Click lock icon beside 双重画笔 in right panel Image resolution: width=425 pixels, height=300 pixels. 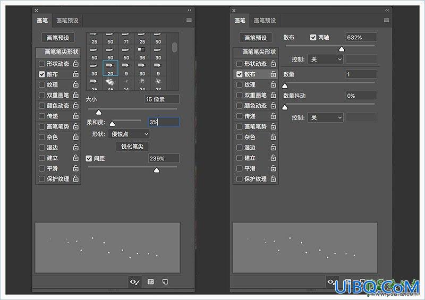point(274,95)
